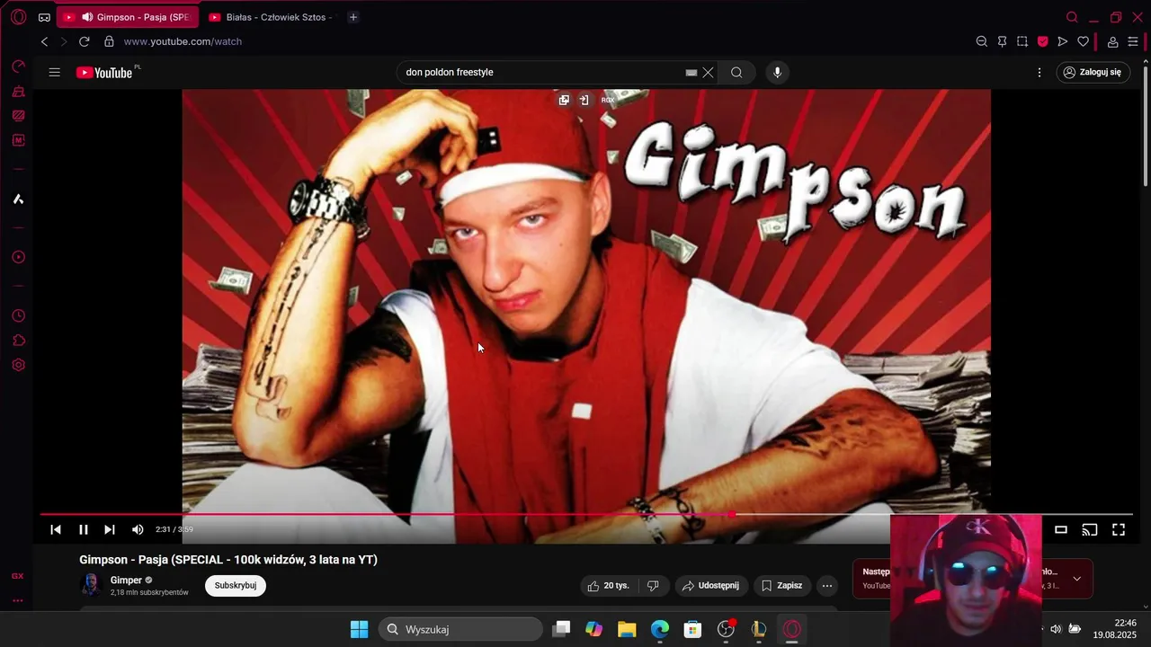Cast video to a TV

coord(1090,530)
